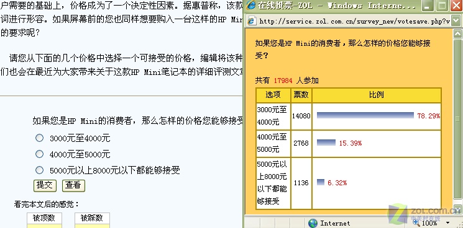
Task: Click the 6.32% result bar
Action: (x=321, y=182)
